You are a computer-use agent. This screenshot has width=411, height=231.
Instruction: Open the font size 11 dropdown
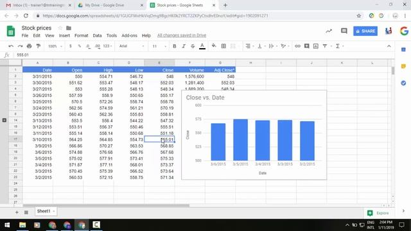[x=159, y=46]
